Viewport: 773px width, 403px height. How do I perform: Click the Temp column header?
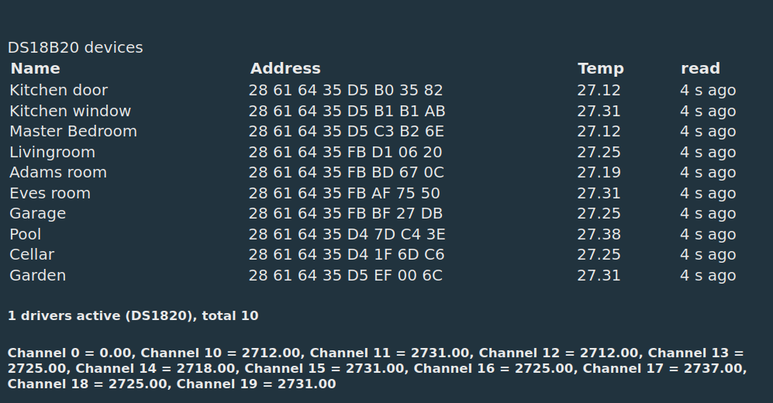tap(600, 69)
